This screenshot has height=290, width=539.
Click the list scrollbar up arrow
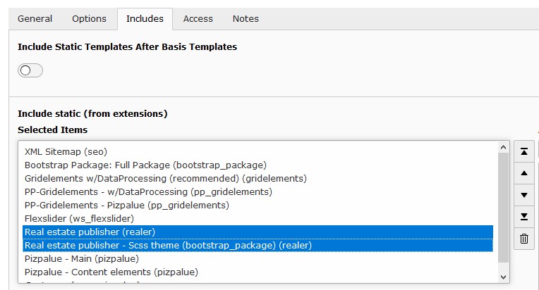(x=503, y=147)
